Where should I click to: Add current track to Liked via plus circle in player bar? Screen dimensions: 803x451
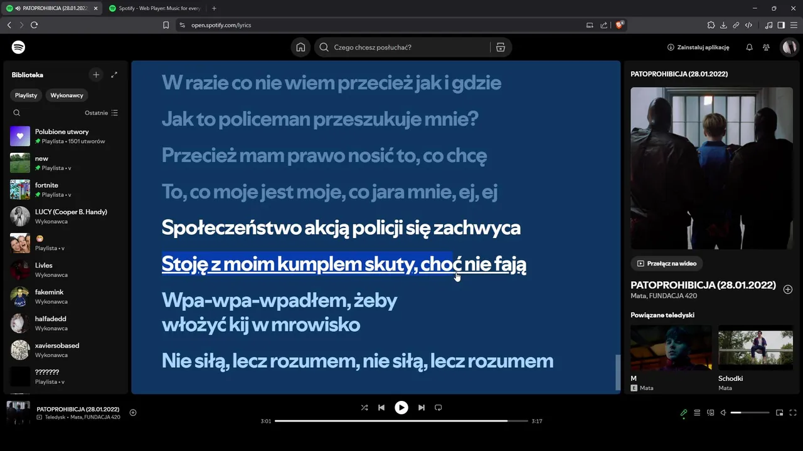[x=133, y=412]
